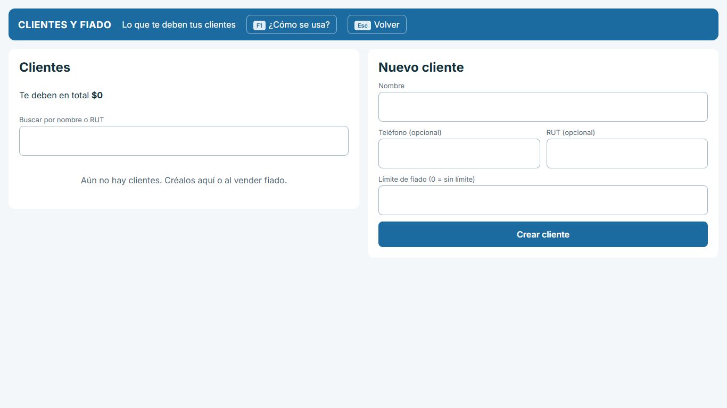
Task: Click the 'Te deben en total $0' text
Action: point(61,96)
